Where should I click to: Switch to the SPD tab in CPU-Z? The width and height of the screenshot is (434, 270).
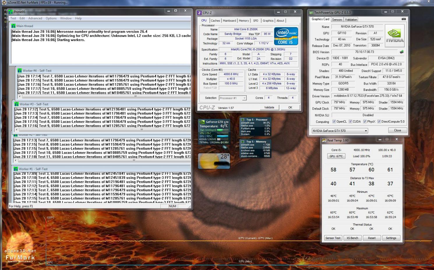[255, 21]
